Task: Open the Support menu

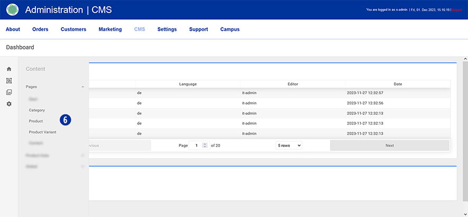Action: (198, 29)
